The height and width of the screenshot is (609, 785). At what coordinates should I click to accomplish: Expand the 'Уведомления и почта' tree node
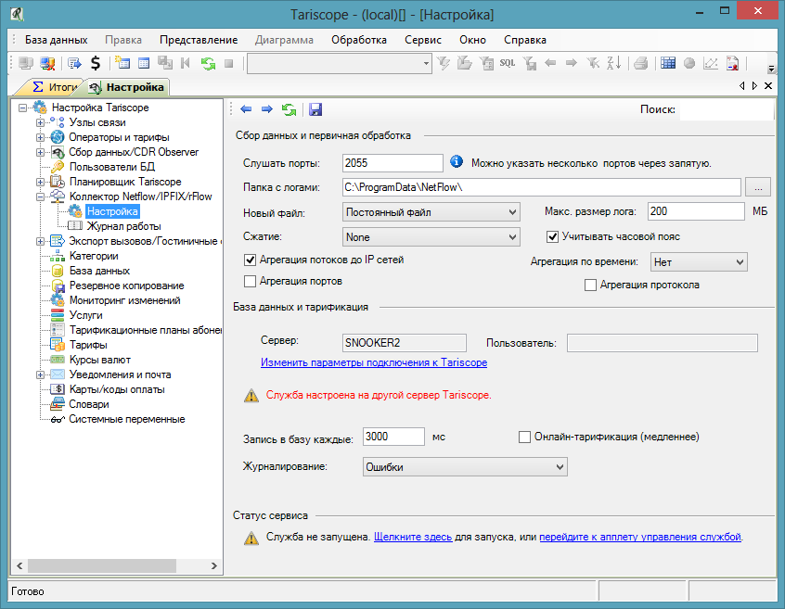tap(40, 374)
